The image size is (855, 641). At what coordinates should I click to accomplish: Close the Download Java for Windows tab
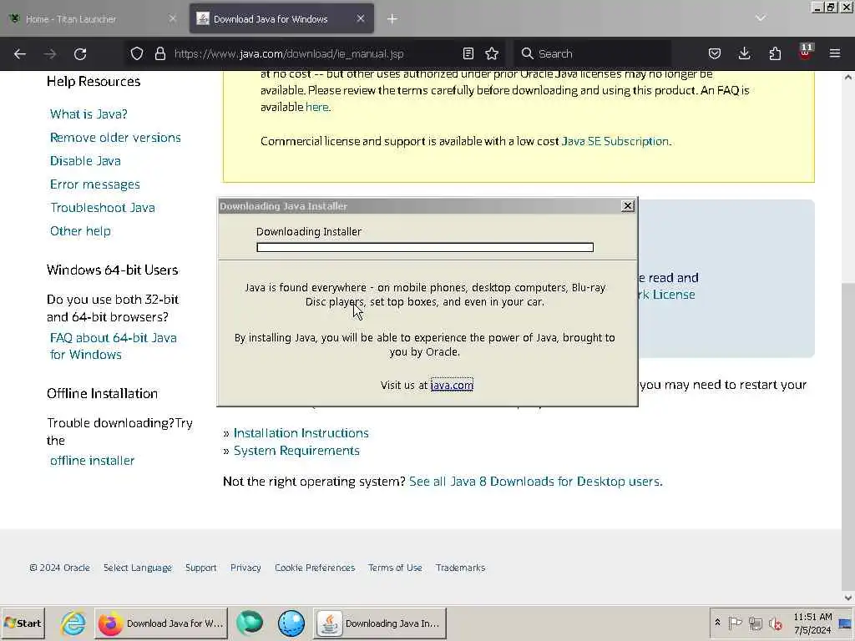(361, 18)
